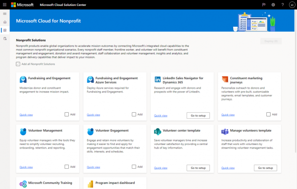The height and width of the screenshot is (189, 297).
Task: Check Add for Fundraising and Engagement
Action: [67, 114]
